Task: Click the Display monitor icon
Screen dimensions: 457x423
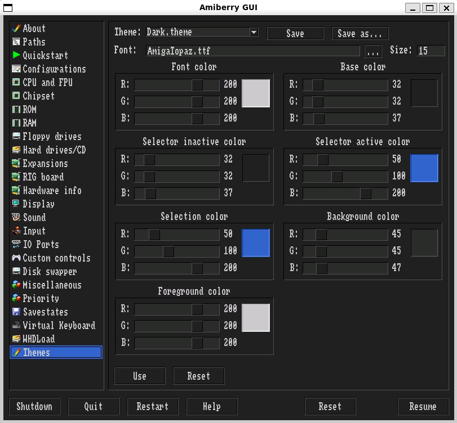Action: [x=16, y=204]
